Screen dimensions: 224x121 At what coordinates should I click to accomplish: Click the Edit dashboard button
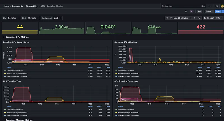click(200, 11)
